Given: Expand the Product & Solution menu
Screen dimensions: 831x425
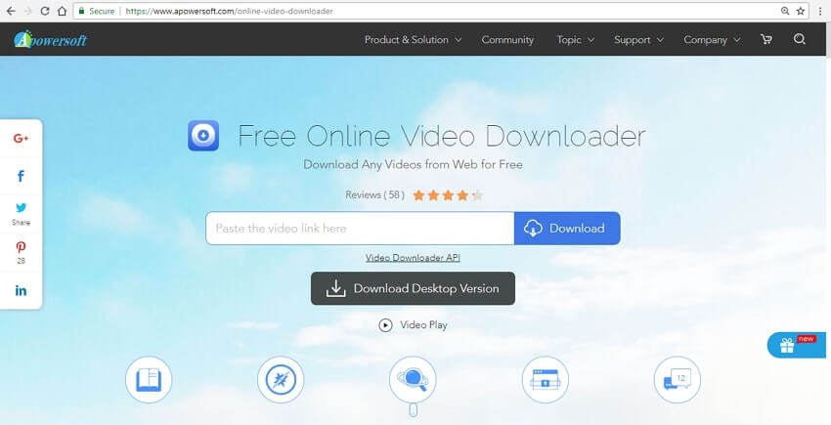Looking at the screenshot, I should coord(413,40).
